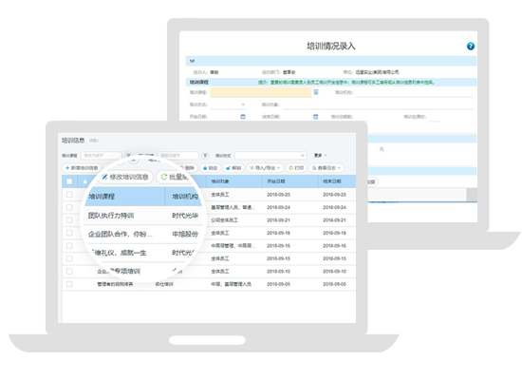Check the first table row checkbox
The width and height of the screenshot is (522, 380).
[69, 195]
